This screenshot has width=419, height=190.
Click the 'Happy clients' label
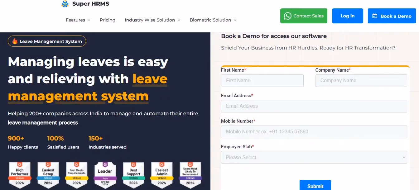pyautogui.click(x=23, y=147)
